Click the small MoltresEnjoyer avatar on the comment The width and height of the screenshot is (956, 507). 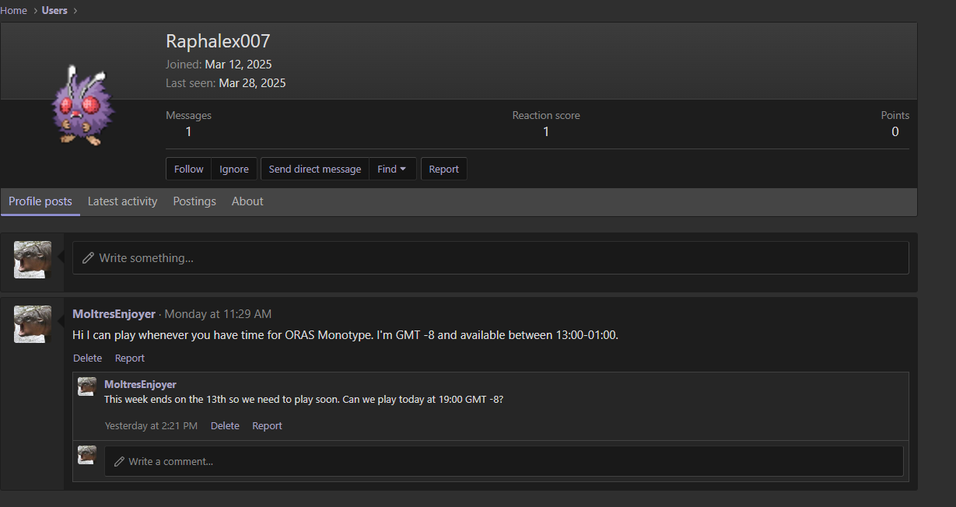pos(87,386)
